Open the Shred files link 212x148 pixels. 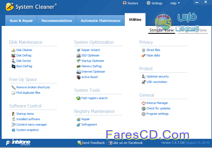153,50
